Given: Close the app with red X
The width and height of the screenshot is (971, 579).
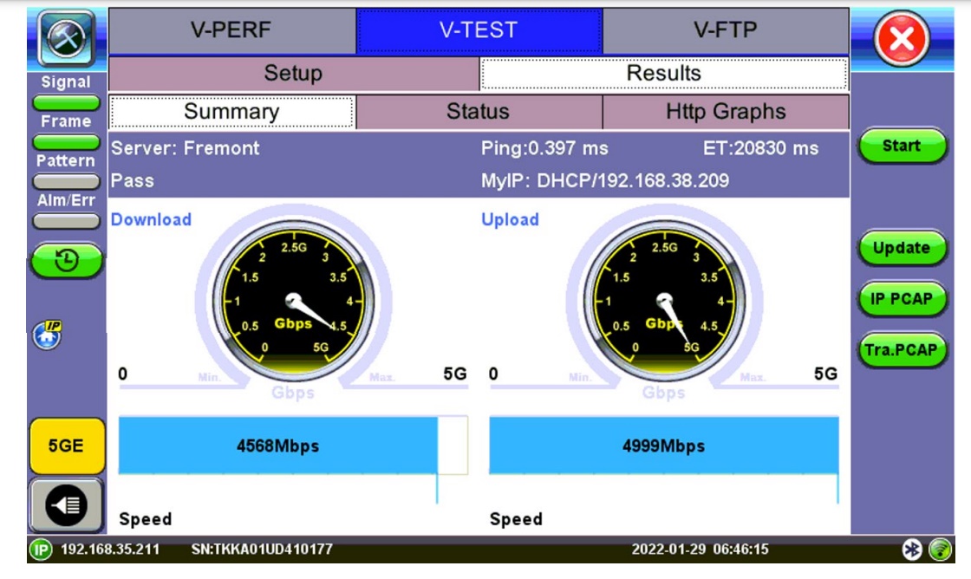Looking at the screenshot, I should point(901,40).
